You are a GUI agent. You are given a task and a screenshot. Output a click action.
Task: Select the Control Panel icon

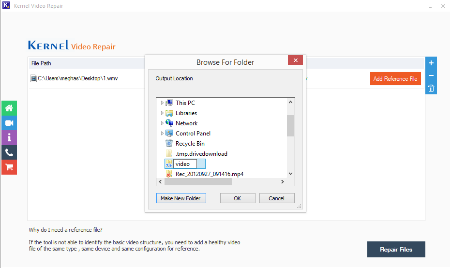(169, 134)
